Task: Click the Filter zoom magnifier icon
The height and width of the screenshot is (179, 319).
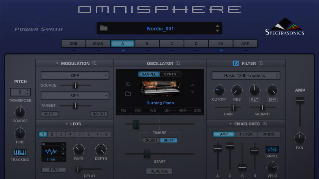Action: pos(261,64)
